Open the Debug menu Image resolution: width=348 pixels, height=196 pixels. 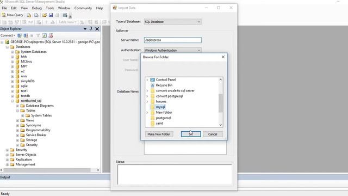[36, 8]
